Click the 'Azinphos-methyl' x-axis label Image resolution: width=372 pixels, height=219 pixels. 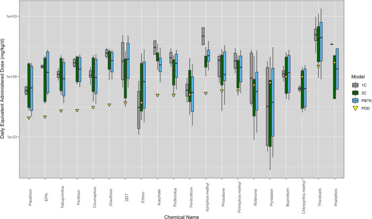click(207, 198)
